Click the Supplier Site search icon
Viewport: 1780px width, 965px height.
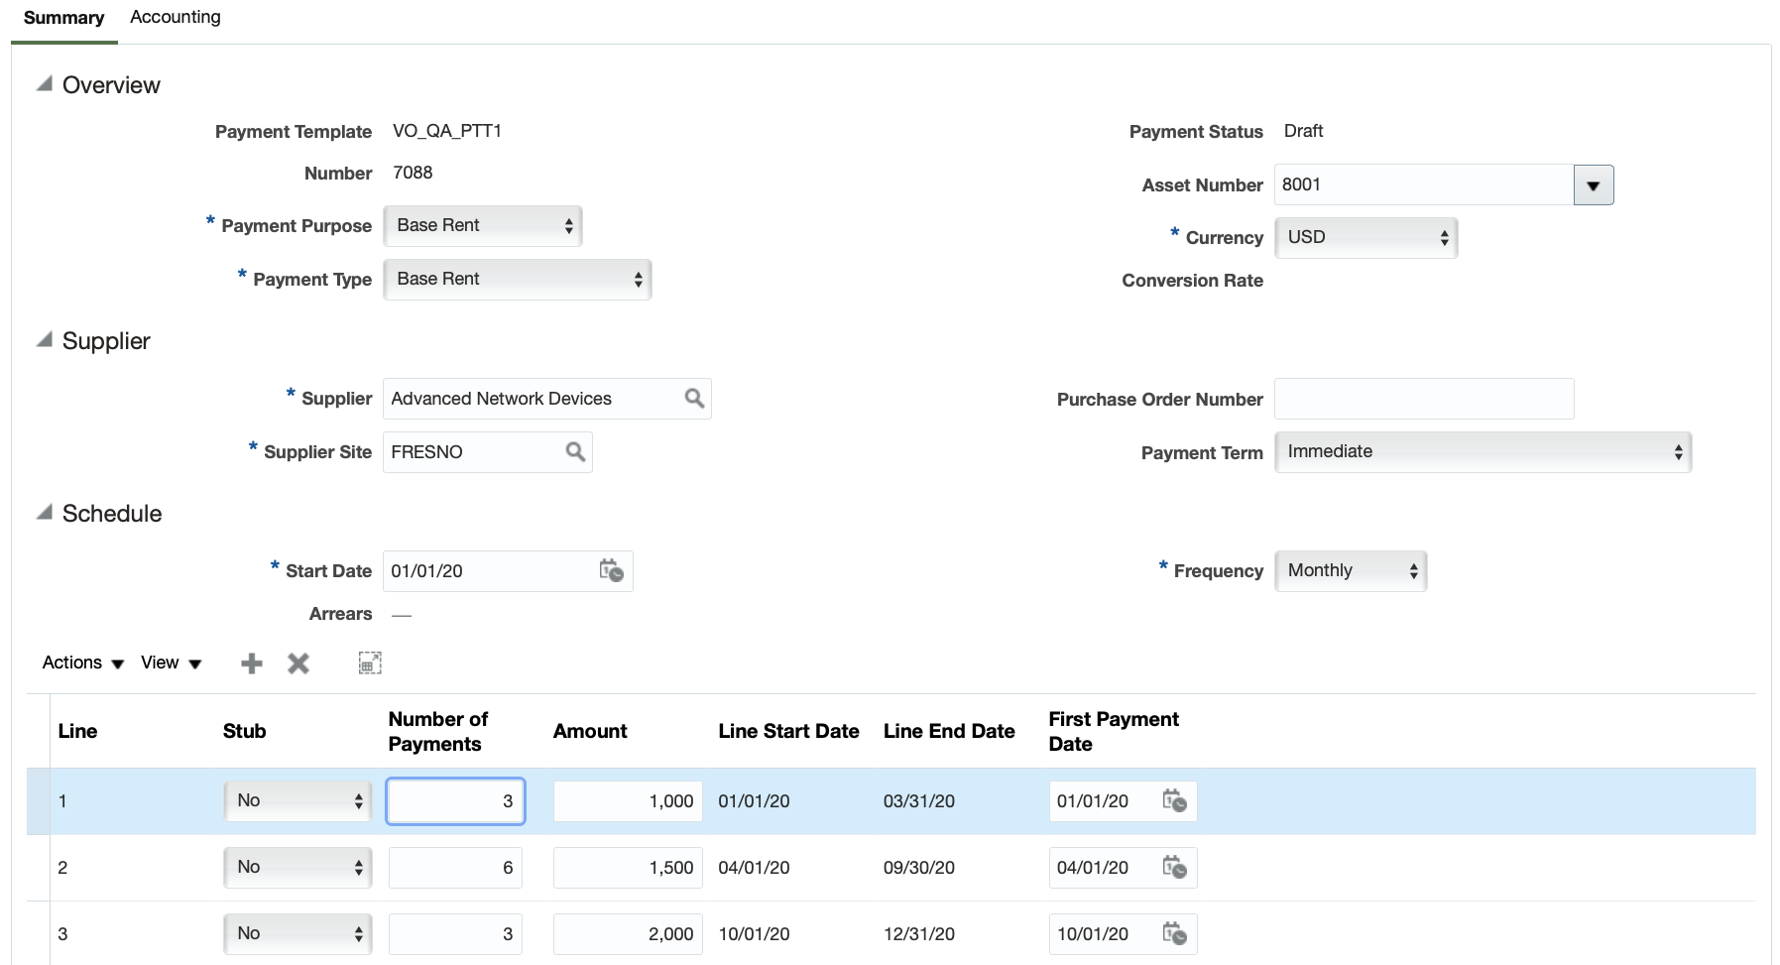click(575, 452)
